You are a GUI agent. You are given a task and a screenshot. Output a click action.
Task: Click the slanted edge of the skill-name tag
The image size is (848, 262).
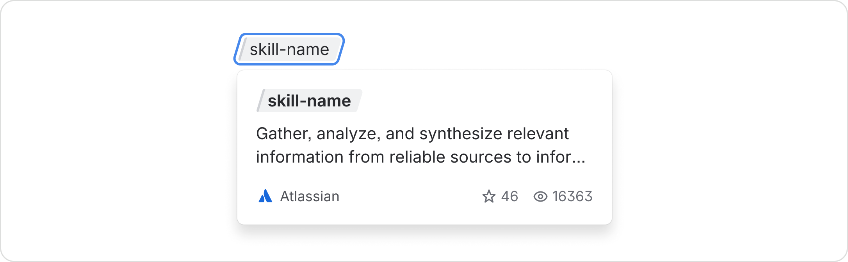click(243, 49)
